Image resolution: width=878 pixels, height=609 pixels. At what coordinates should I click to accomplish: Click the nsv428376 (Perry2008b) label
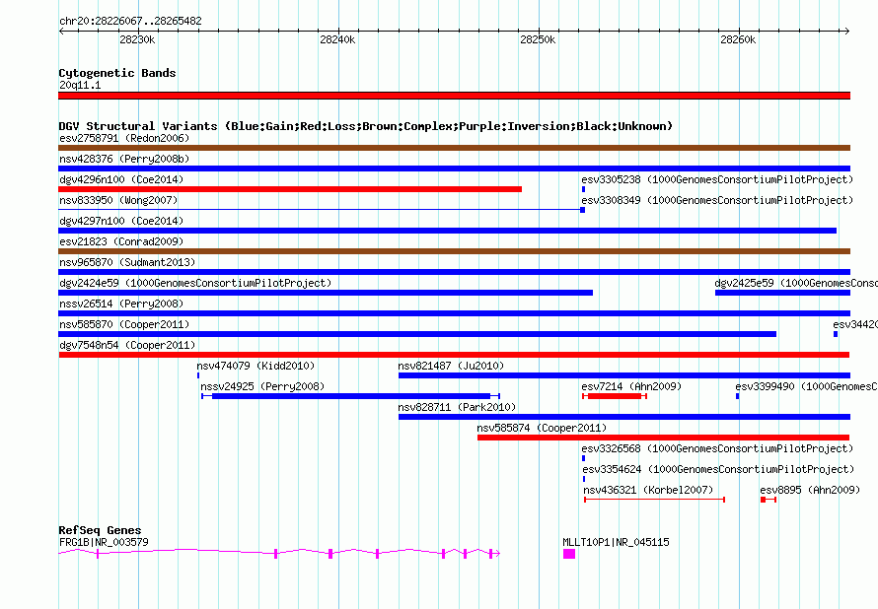pos(124,159)
